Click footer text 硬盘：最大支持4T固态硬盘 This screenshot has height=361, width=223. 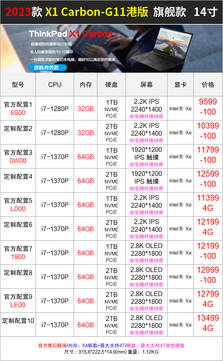[155, 345]
